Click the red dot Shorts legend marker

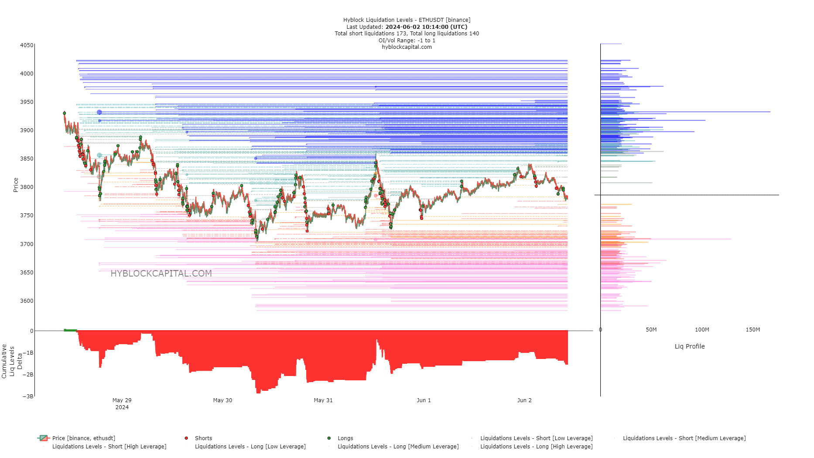point(186,438)
